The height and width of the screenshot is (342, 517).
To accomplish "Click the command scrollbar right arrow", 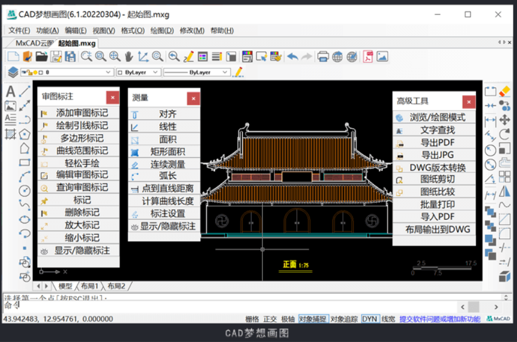I will (x=496, y=307).
